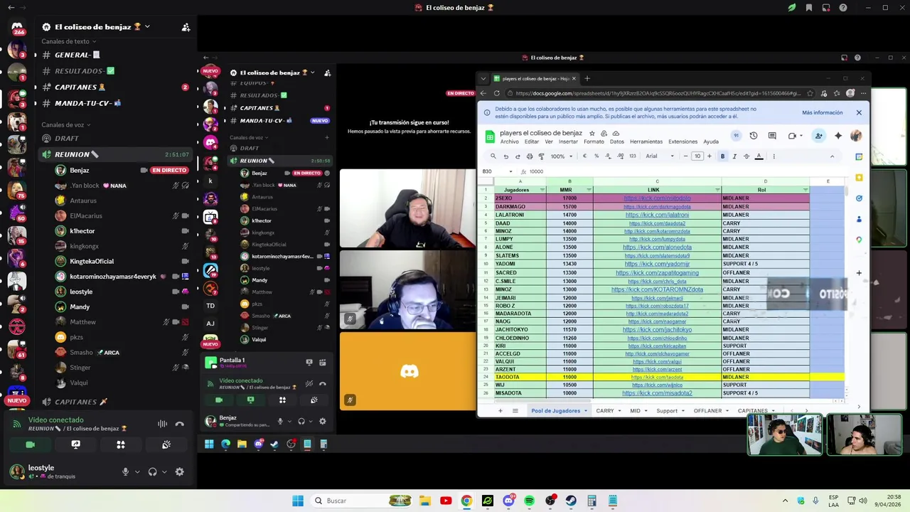
Task: Expand the headphone output options arrow
Action: (x=164, y=471)
